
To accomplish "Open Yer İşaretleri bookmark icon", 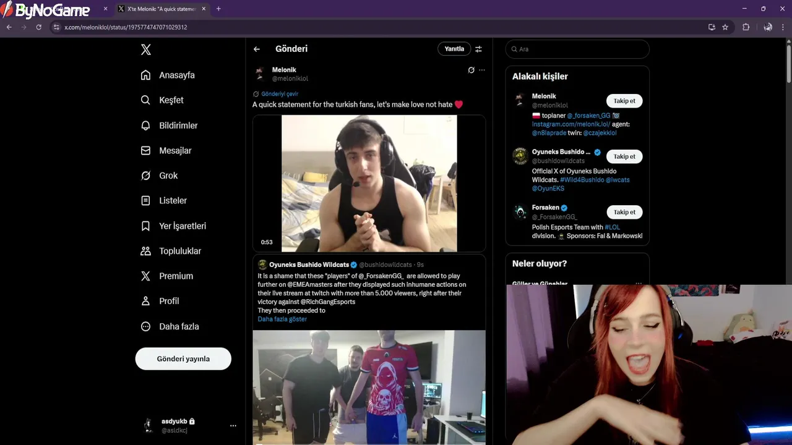I will click(x=145, y=226).
